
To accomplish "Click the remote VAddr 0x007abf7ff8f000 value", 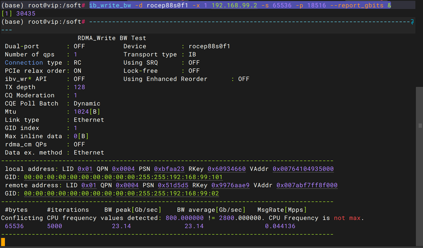I will (307, 186).
